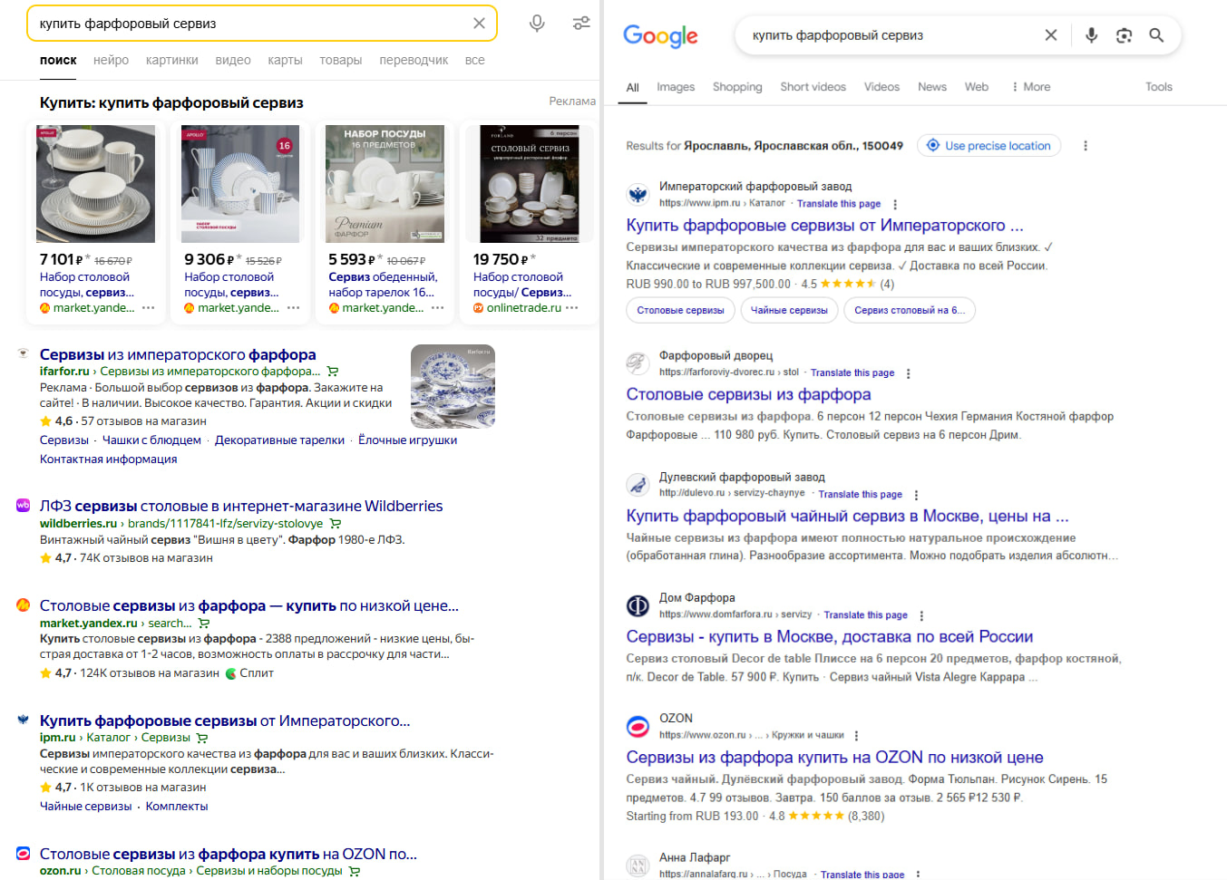Viewport: 1227px width, 880px height.
Task: Open more options on 7 101 ₽ product card
Action: 148,308
